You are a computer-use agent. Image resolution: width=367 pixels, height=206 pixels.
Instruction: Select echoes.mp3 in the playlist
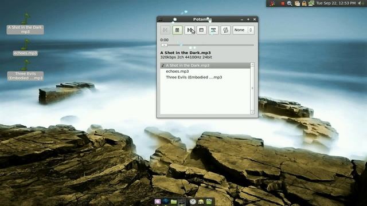pyautogui.click(x=205, y=71)
